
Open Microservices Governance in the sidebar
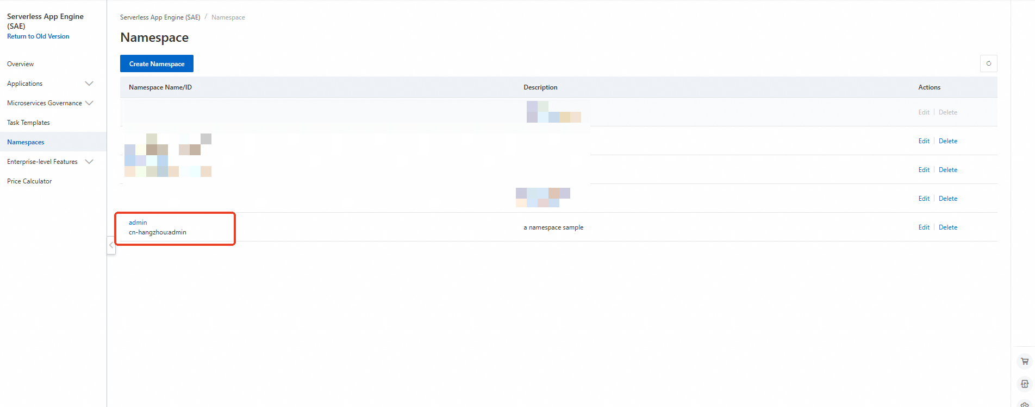(45, 103)
